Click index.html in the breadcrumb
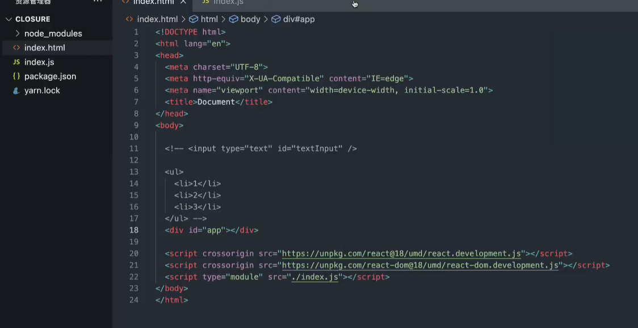638x328 pixels. pyautogui.click(x=157, y=19)
